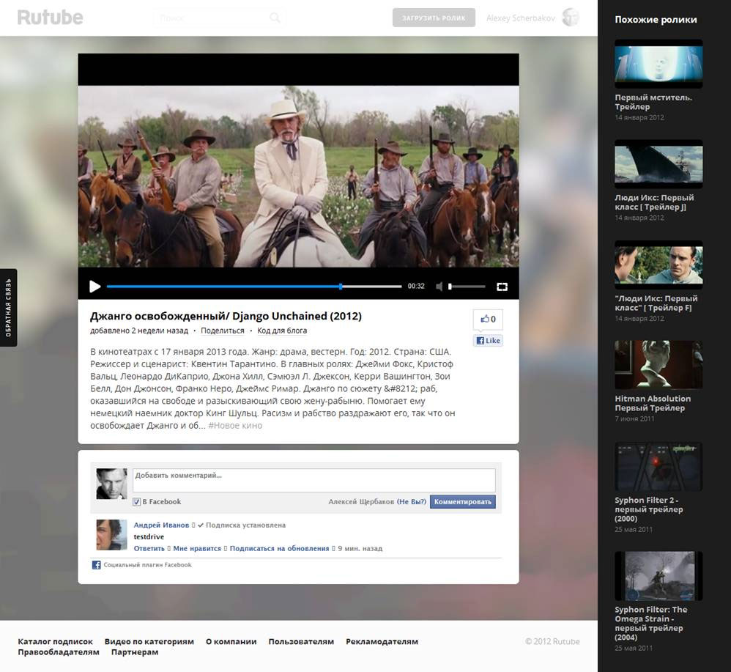The width and height of the screenshot is (731, 672).
Task: Mute the video with speaker icon
Action: click(439, 287)
